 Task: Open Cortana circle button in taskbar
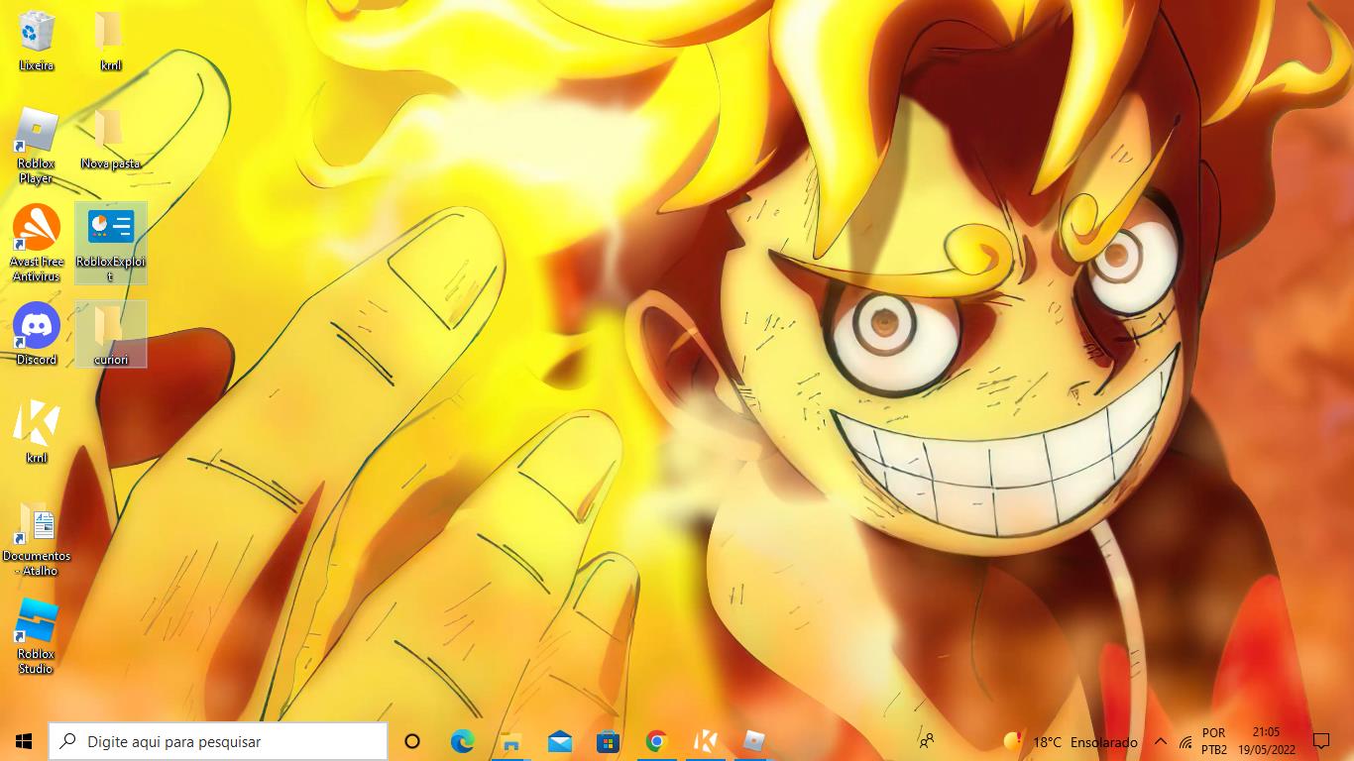[x=412, y=741]
